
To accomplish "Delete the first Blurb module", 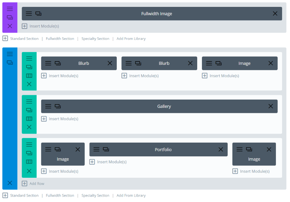I will tap(110, 63).
